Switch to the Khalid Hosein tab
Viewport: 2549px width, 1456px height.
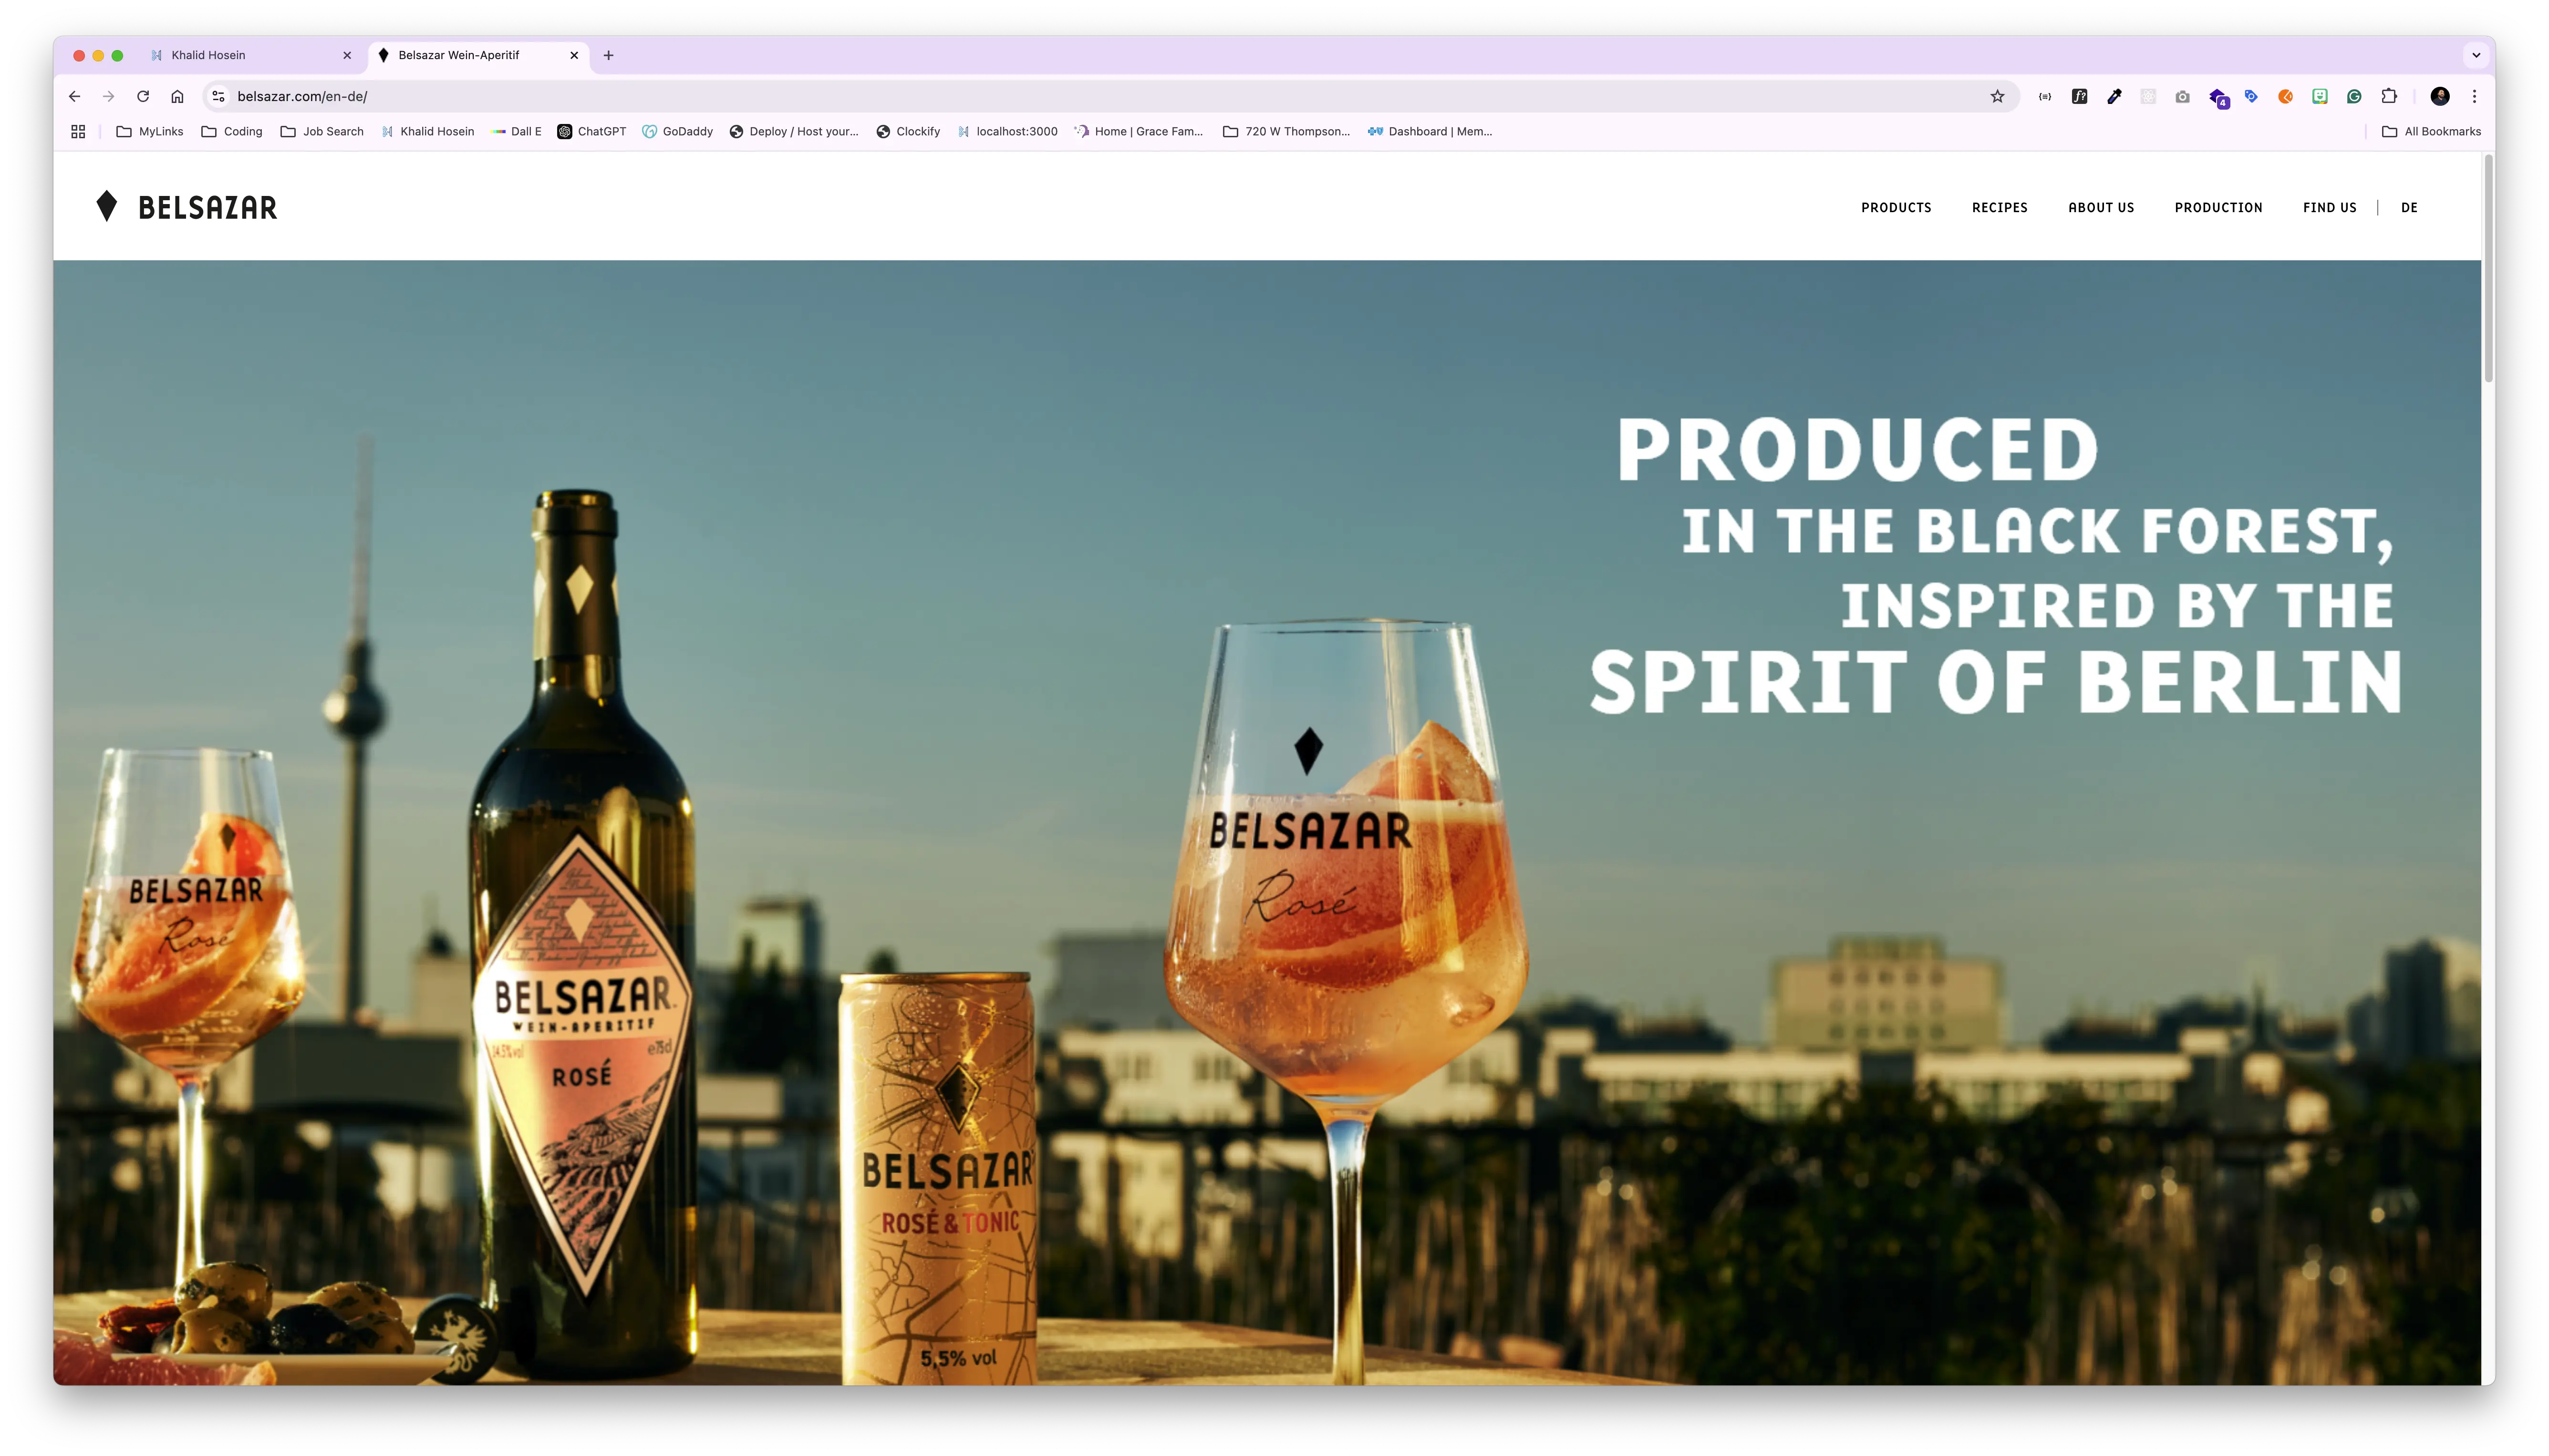[x=208, y=55]
